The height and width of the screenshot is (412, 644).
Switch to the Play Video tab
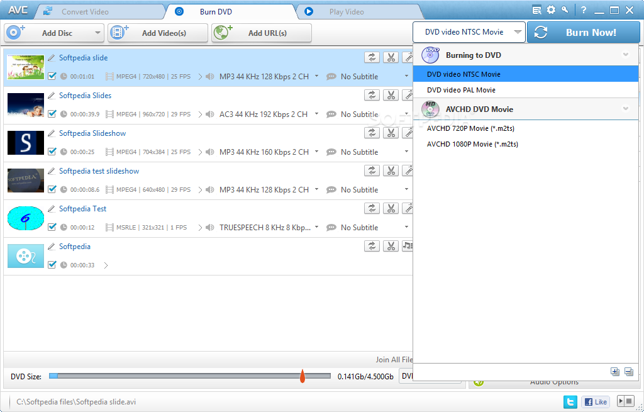(359, 11)
